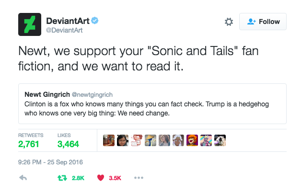Follow the DeviantArt account
302x195 pixels.
click(263, 22)
